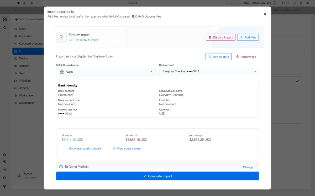The width and height of the screenshot is (315, 196).
Task: Toggle the sun theme icon in left rail
Action: click(x=5, y=170)
